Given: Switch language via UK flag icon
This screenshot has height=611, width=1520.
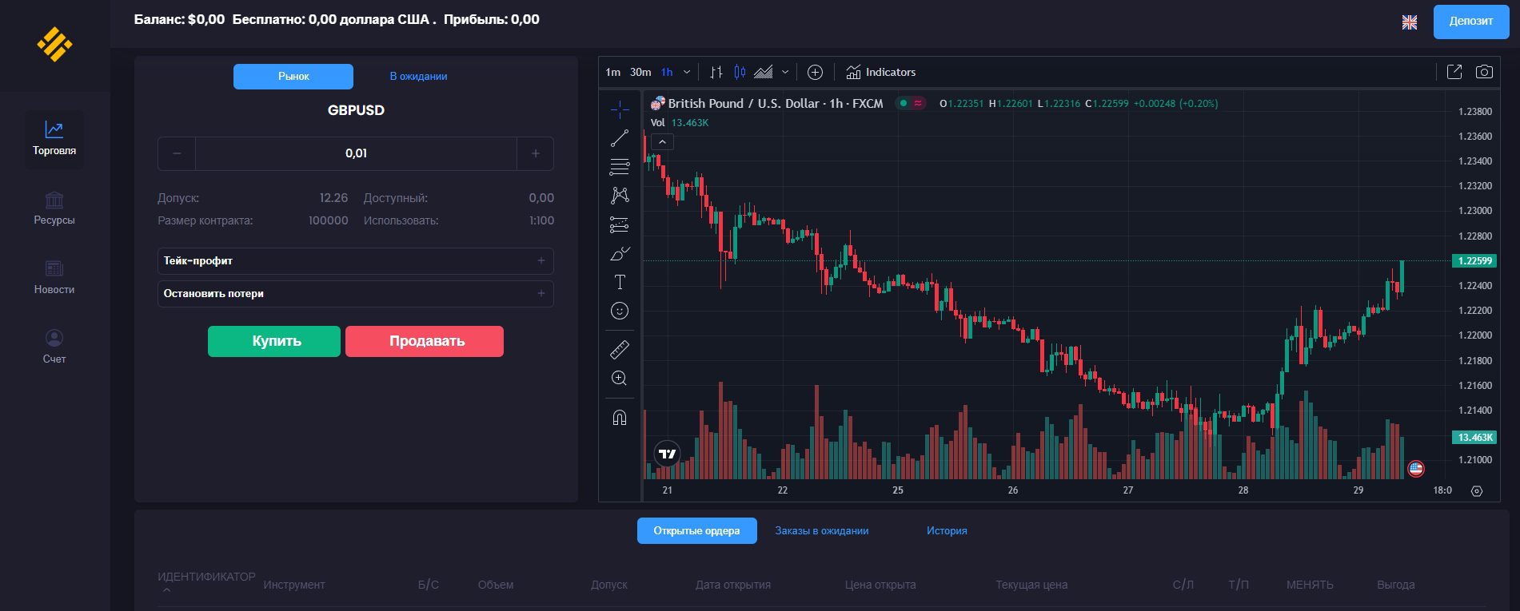Looking at the screenshot, I should (1410, 22).
